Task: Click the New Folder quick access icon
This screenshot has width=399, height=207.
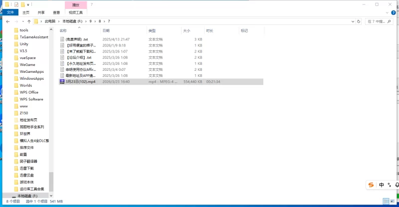Action: point(22,4)
